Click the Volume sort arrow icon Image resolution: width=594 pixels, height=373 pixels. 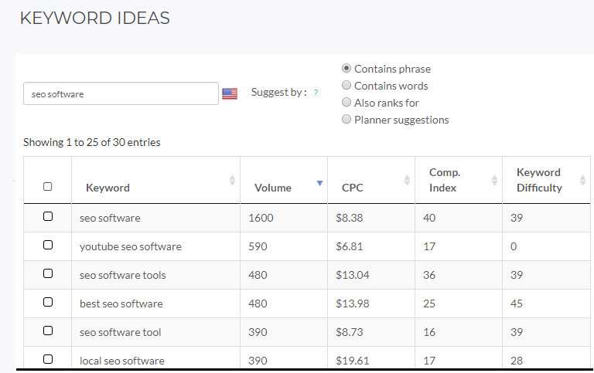[319, 183]
